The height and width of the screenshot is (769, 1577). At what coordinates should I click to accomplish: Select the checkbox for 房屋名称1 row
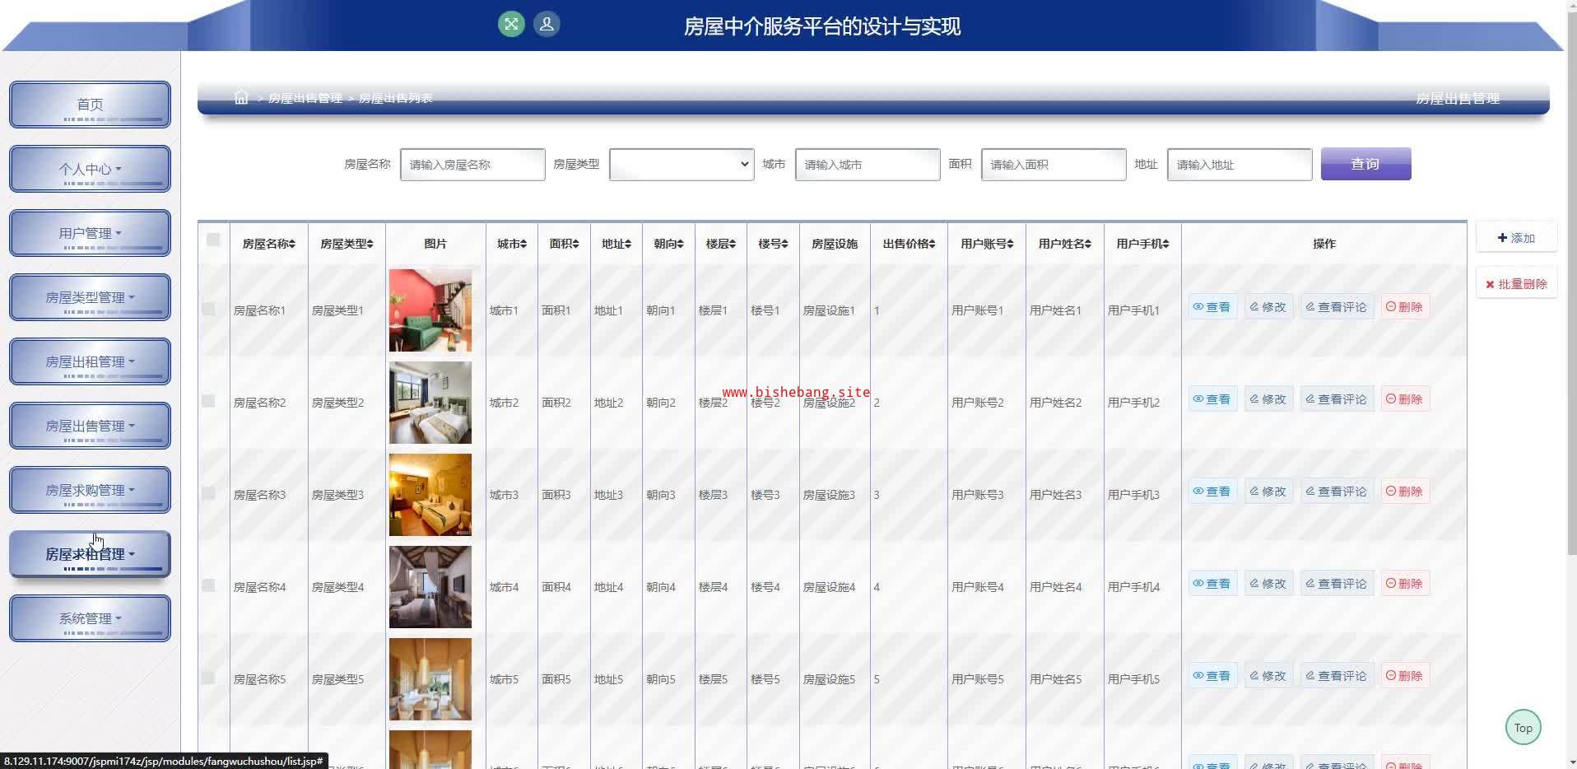click(208, 309)
